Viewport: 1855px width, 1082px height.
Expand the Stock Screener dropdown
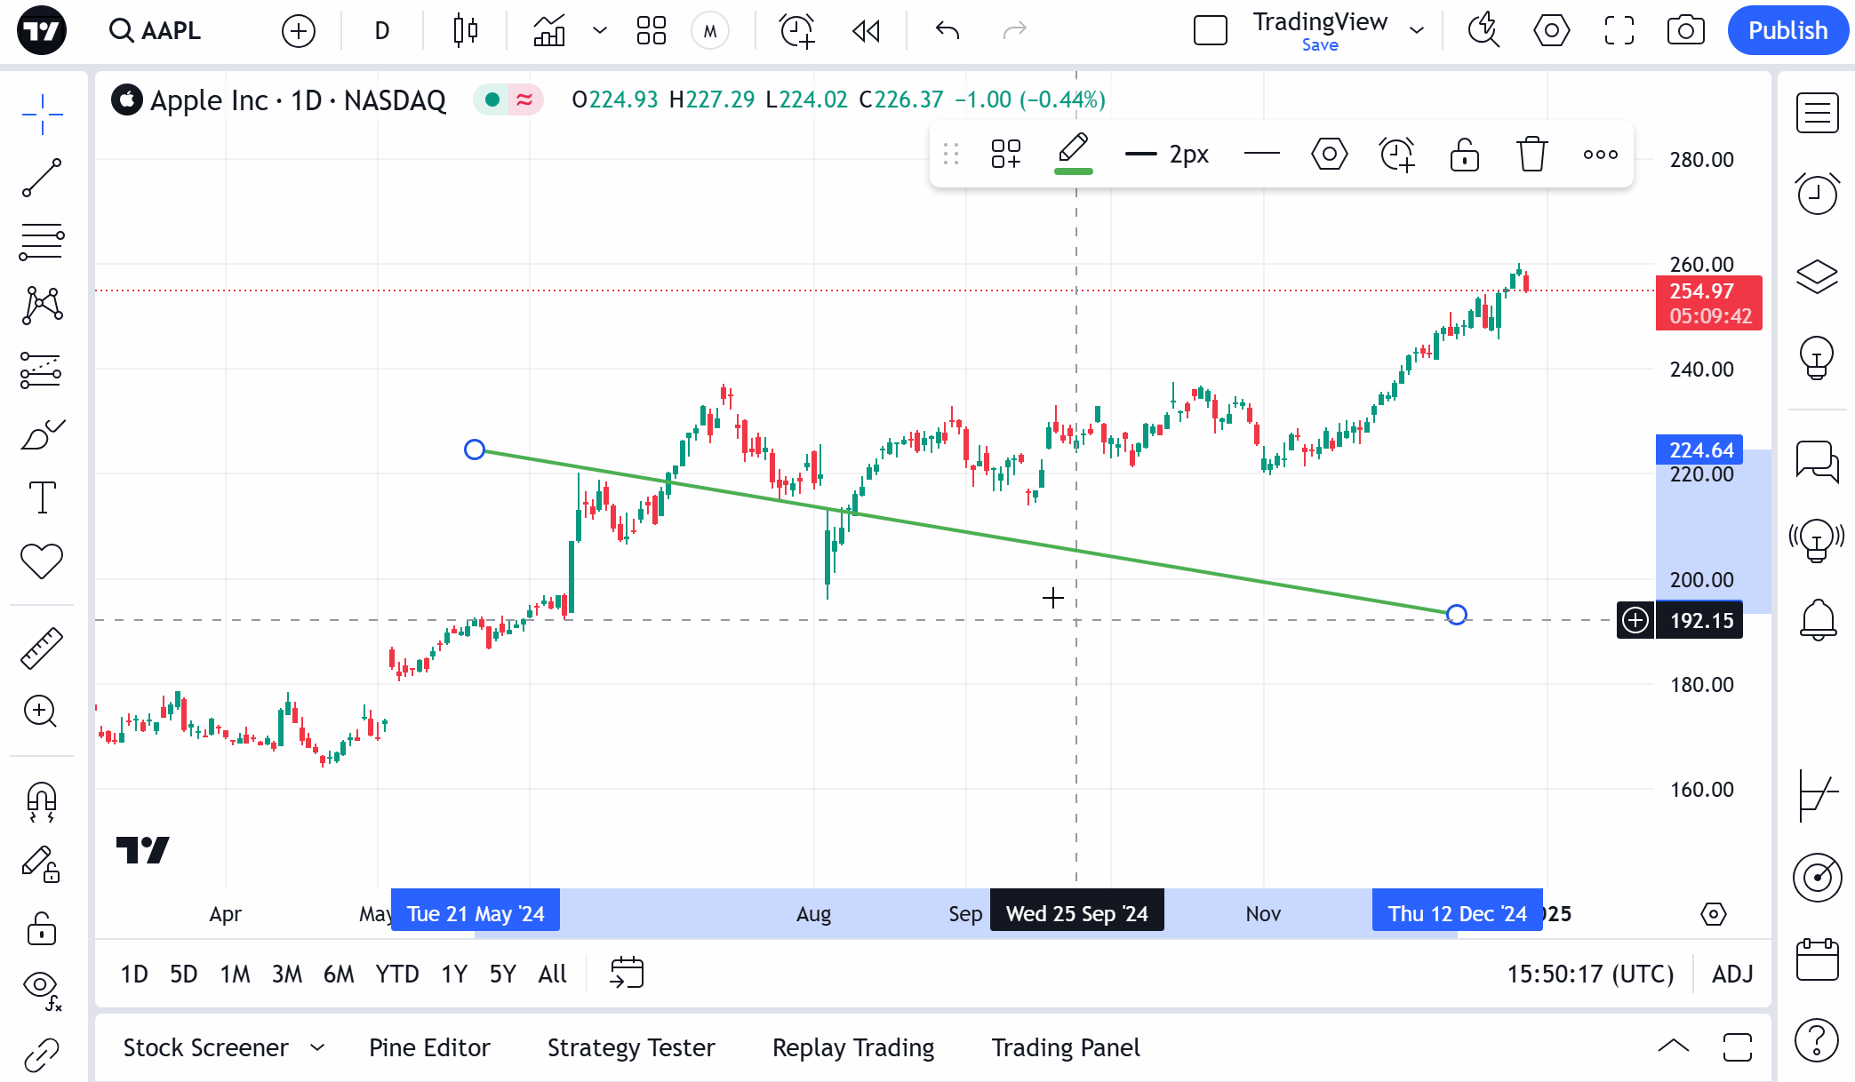pos(317,1047)
